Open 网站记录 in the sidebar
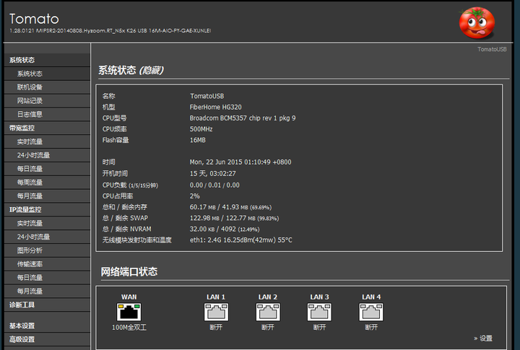The image size is (520, 350). tap(47, 101)
